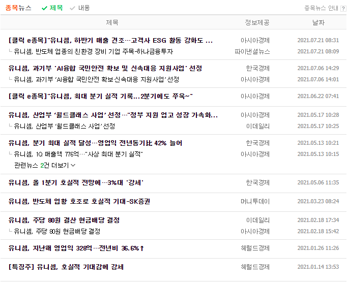Click date 2021.07.21 08:31
The image size is (349, 284).
coord(318,41)
